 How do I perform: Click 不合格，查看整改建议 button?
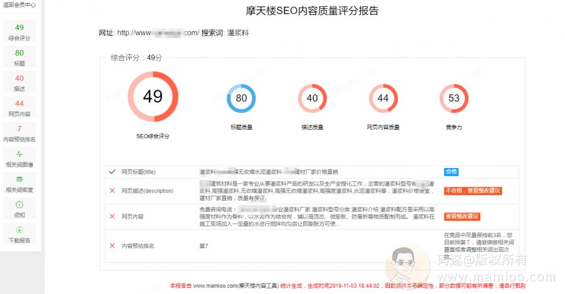tap(472, 191)
